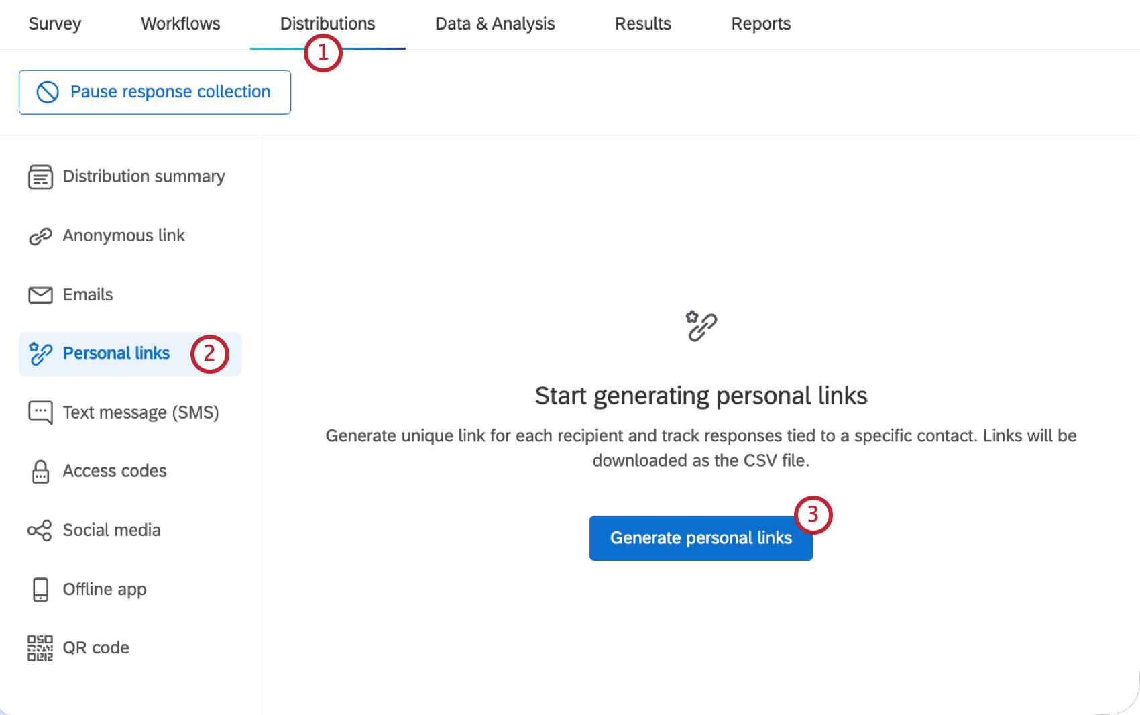
Task: Select the Distributions tab
Action: [328, 24]
